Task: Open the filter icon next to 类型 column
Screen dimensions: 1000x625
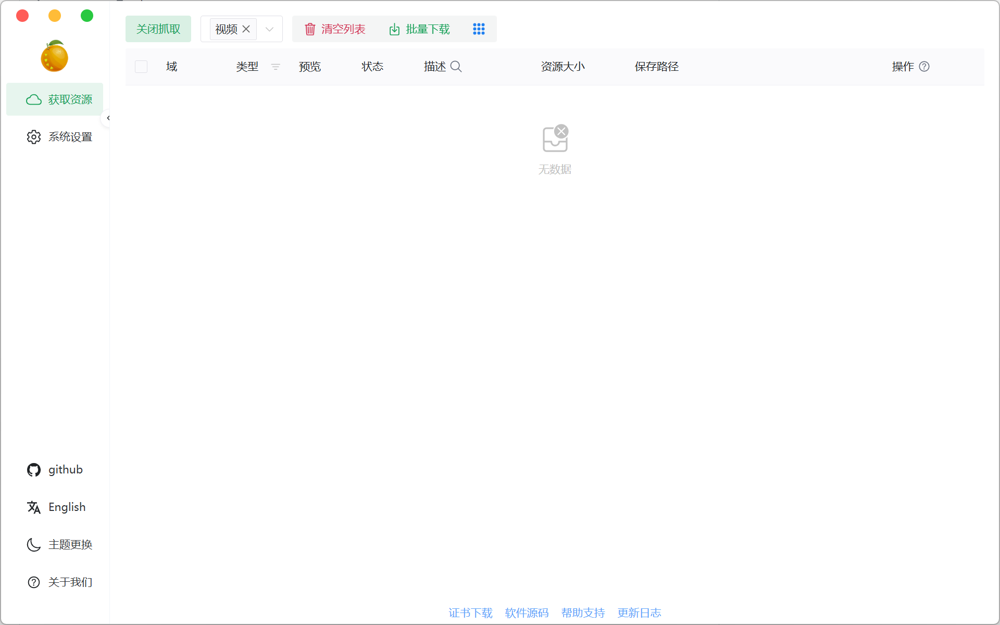Action: [276, 67]
